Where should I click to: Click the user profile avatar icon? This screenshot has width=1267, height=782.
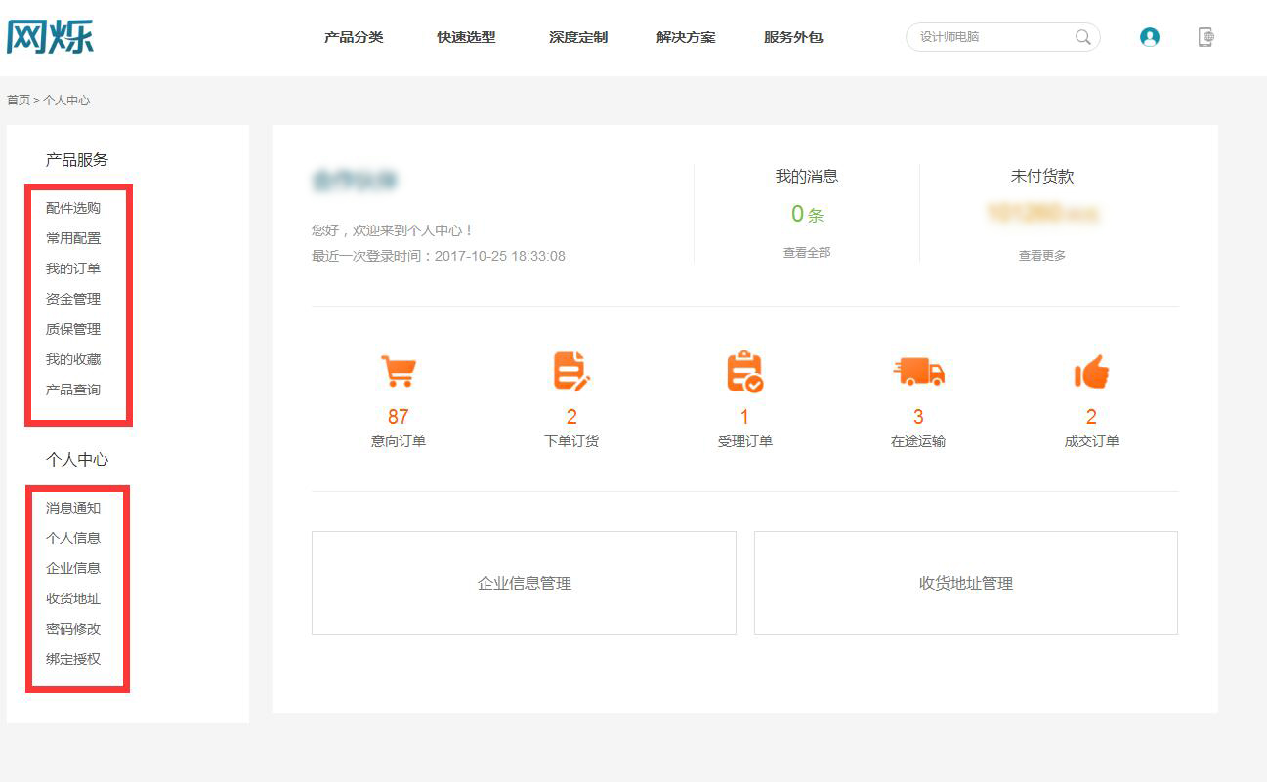1150,37
